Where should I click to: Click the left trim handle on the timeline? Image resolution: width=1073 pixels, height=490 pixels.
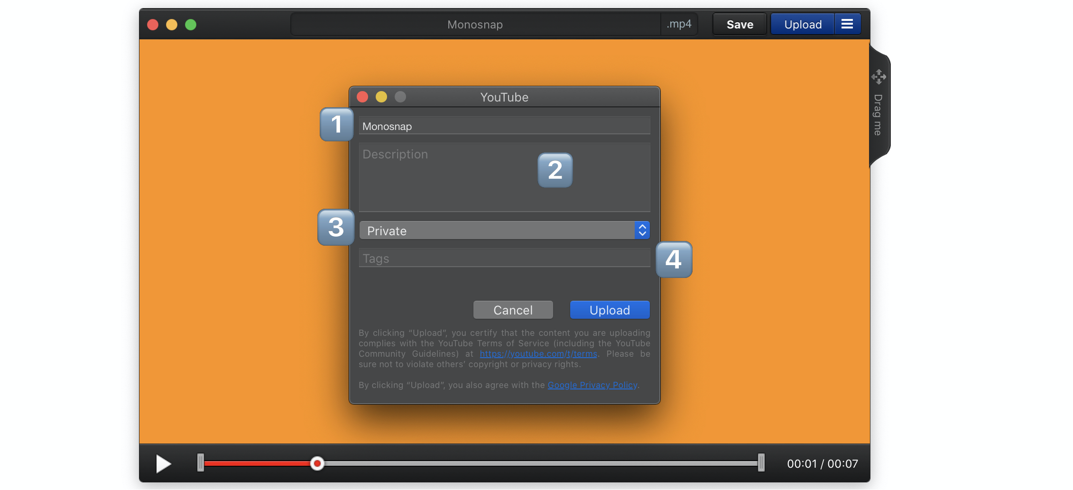pyautogui.click(x=201, y=462)
